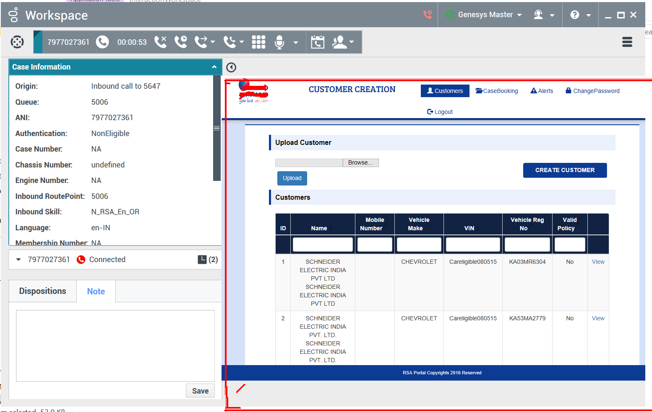652x412 pixels.
Task: Collapse the Case Information panel
Action: click(214, 67)
